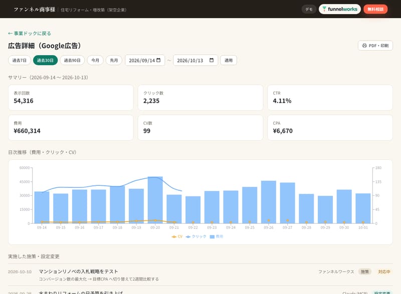This screenshot has width=401, height=294.
Task: Click the 表示回数 value 54,316
Action: coord(24,101)
